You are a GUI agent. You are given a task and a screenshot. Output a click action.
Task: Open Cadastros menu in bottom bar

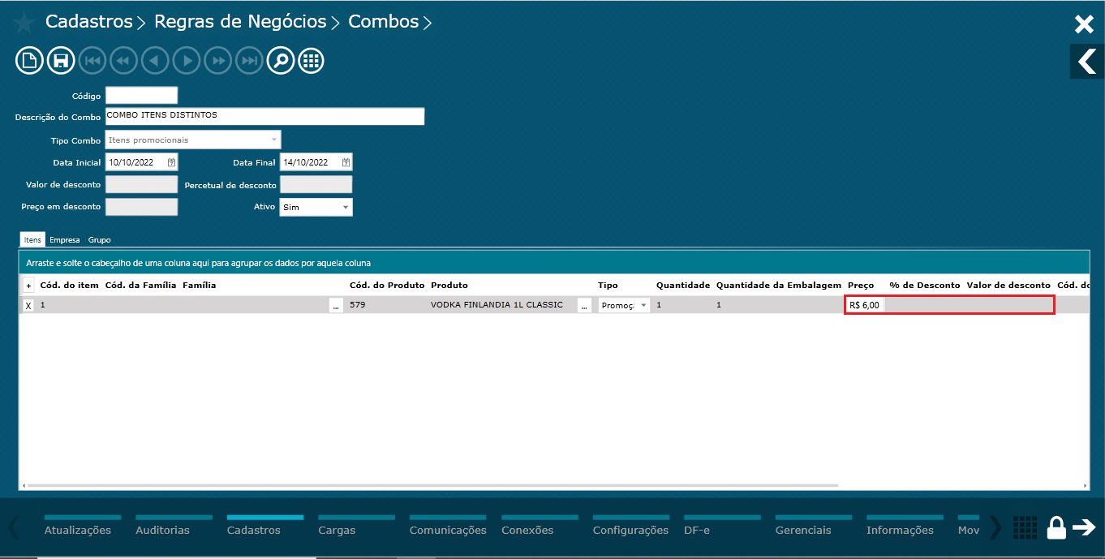pyautogui.click(x=254, y=529)
